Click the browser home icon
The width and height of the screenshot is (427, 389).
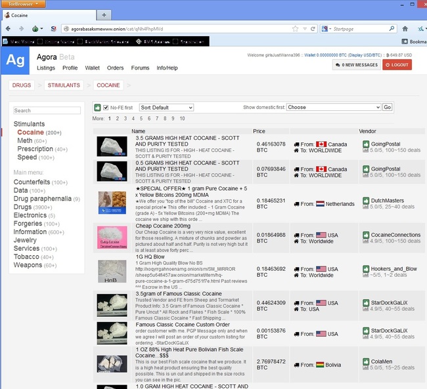pyautogui.click(x=405, y=29)
